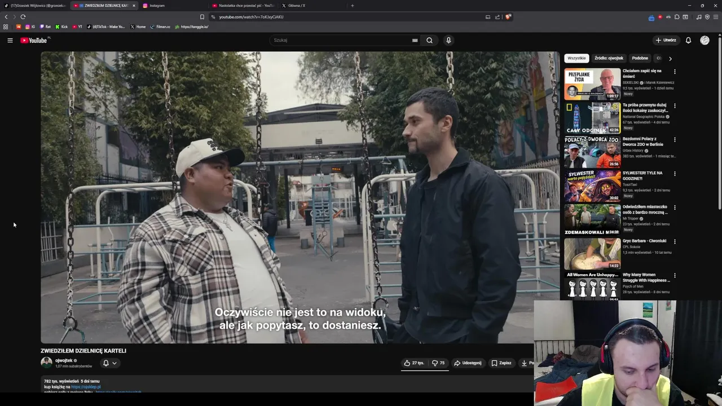Screen dimensions: 722x406
Task: Open options for Chciałem zapić się na śmierć video
Action: point(675,72)
